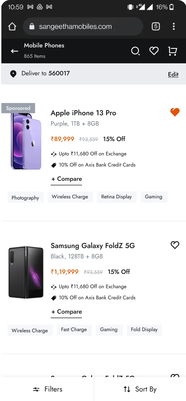Open the Chrome three-dot menu
Screen dimensions: 186x401
coord(174,26)
